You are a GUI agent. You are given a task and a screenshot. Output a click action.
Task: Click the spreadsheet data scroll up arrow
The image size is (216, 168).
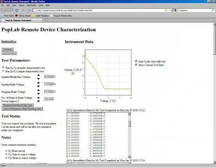coord(129,114)
